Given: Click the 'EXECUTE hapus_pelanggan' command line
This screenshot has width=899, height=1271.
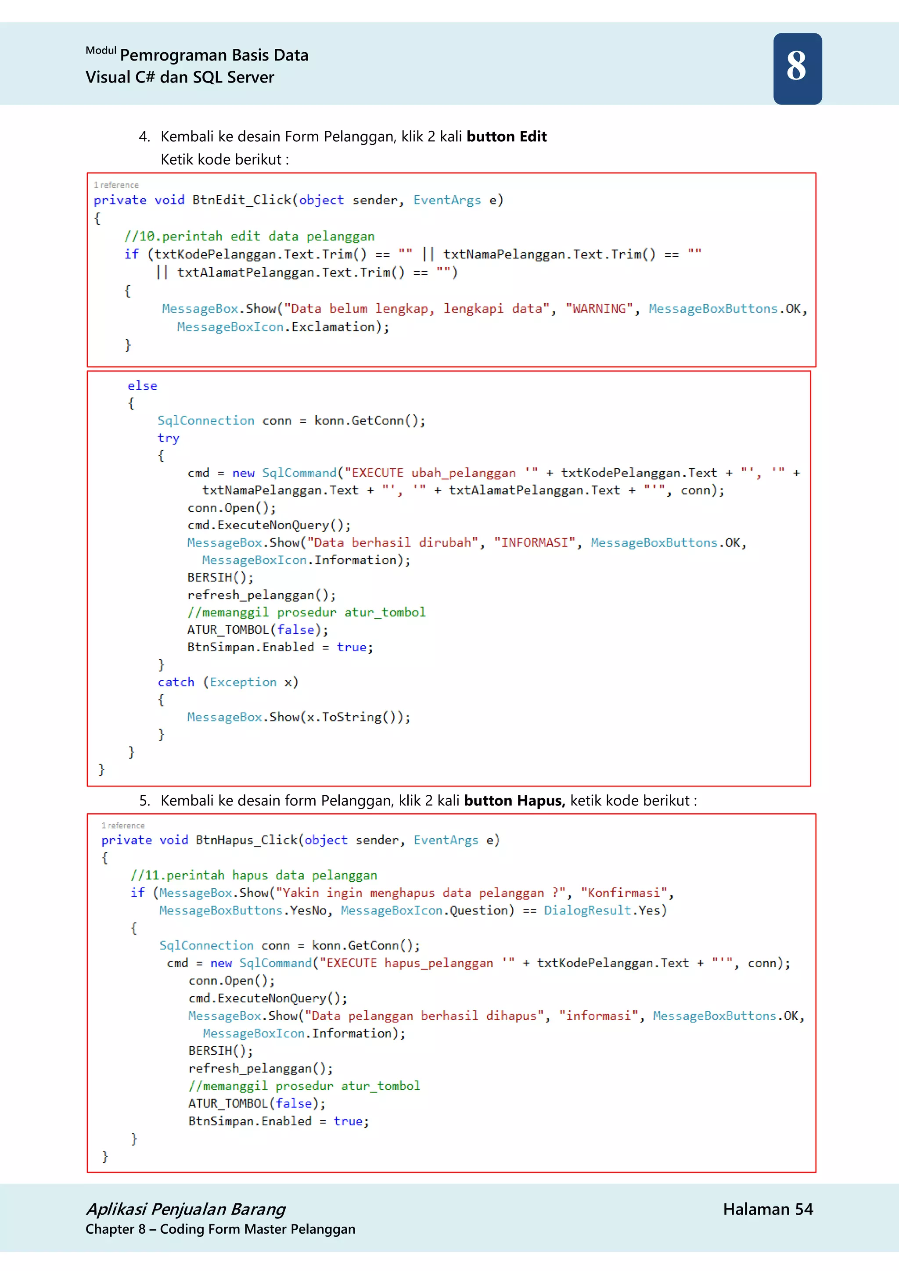Looking at the screenshot, I should 479,963.
